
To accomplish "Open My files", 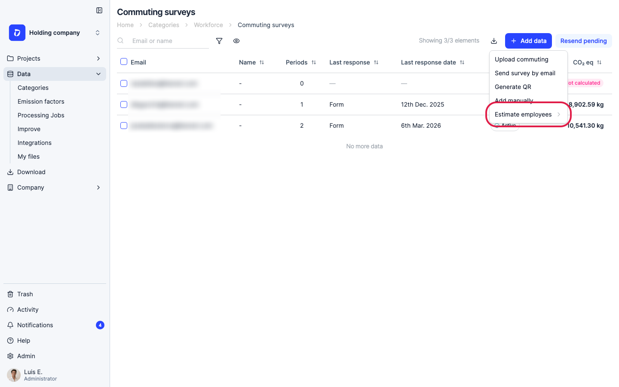I will coord(28,157).
